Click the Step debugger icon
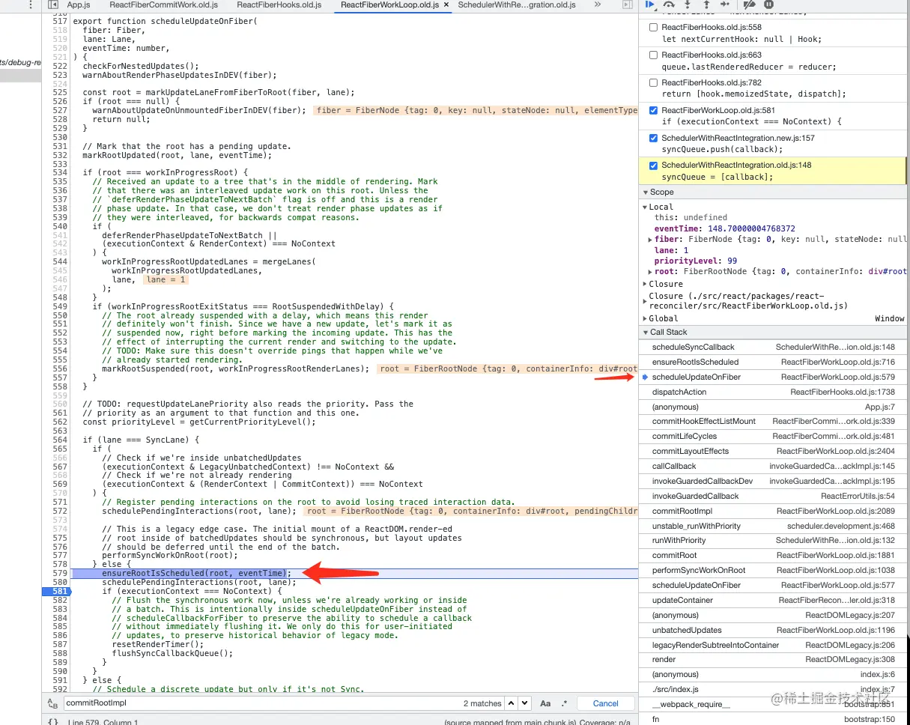This screenshot has height=725, width=910. coord(724,4)
